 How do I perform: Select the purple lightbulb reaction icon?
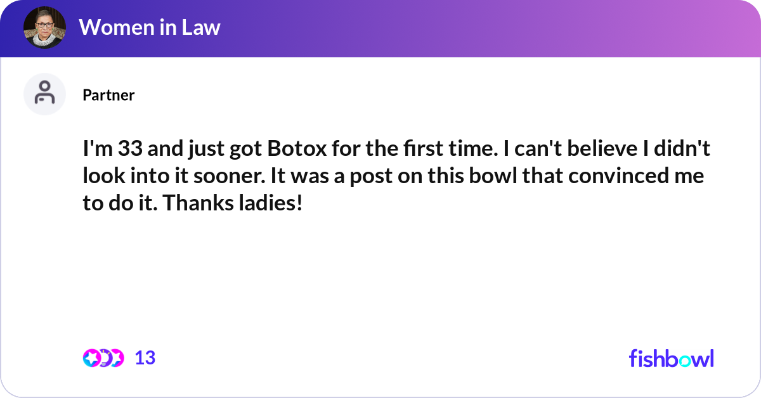click(103, 358)
